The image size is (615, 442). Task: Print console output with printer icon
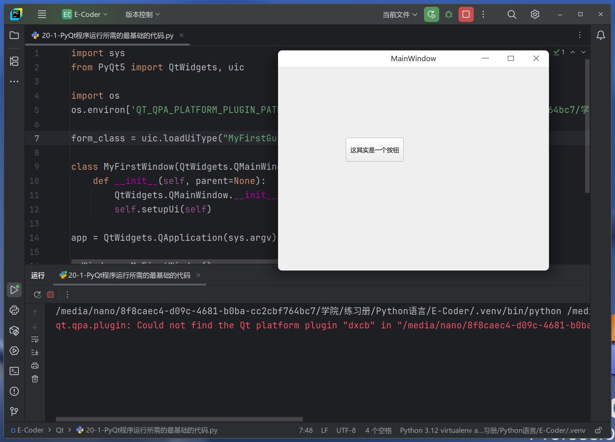tap(35, 366)
